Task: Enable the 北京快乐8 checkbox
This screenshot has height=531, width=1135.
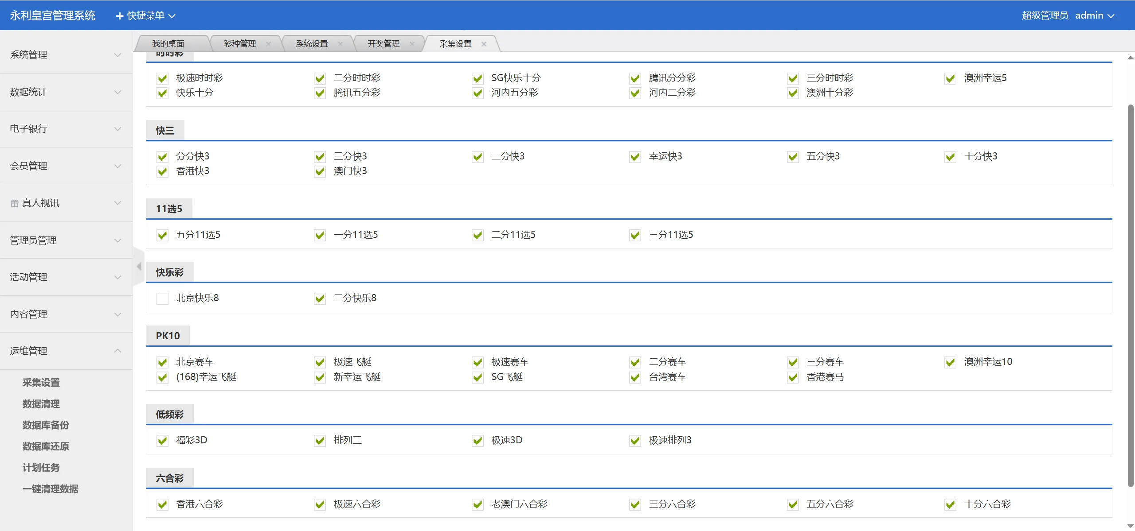Action: click(162, 298)
